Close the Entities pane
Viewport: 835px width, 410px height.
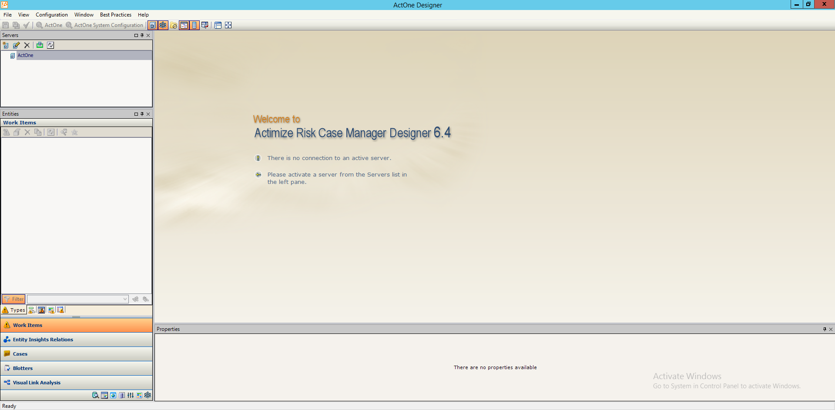click(x=148, y=114)
